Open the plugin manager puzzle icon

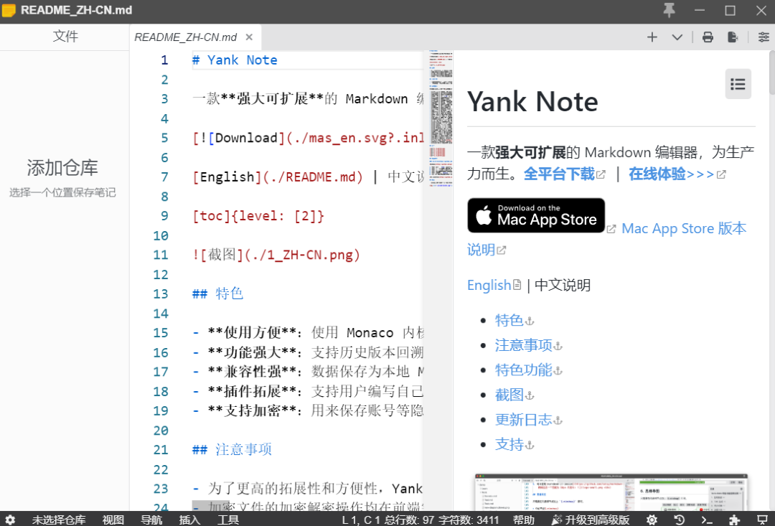pyautogui.click(x=734, y=520)
